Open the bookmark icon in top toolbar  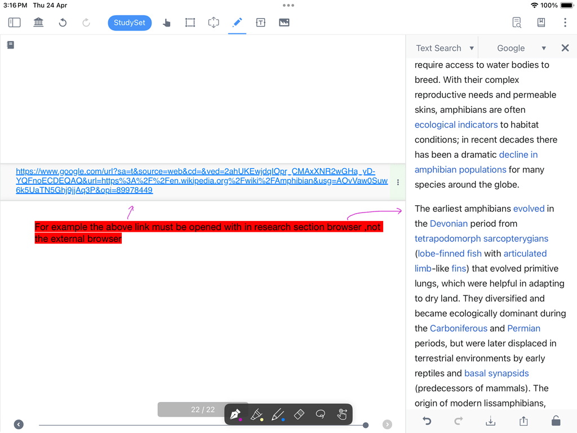click(541, 23)
